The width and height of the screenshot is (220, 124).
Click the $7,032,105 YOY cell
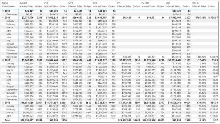tap(175, 18)
